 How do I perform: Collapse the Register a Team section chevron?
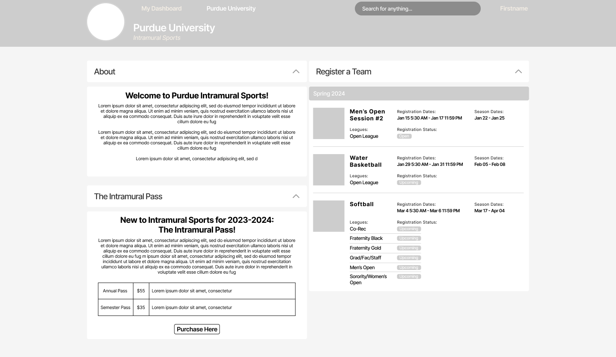(x=518, y=72)
